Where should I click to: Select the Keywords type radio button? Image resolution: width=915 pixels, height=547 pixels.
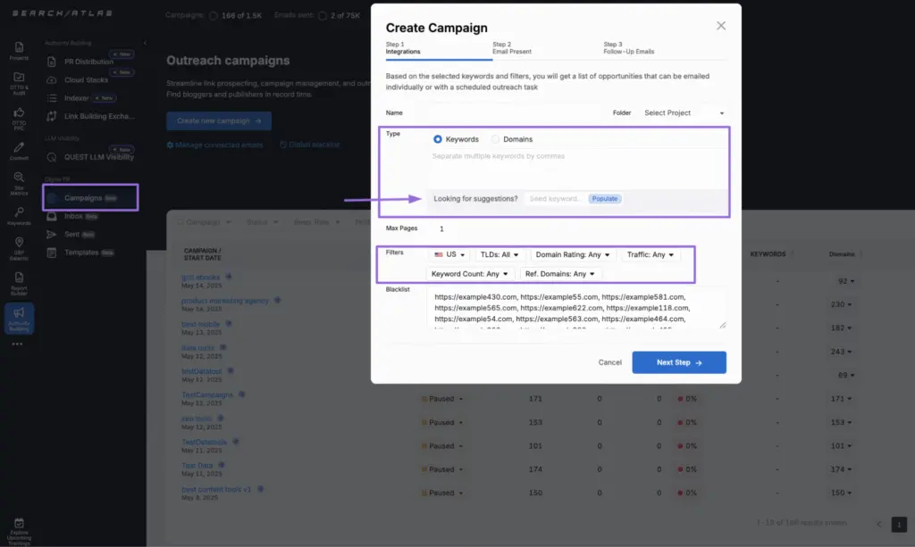[x=438, y=139]
